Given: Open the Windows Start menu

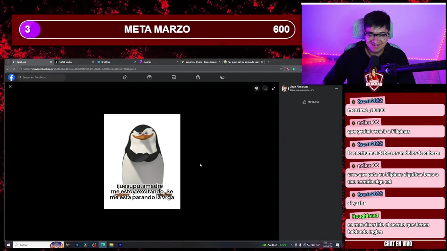Looking at the screenshot, I should coord(8,245).
